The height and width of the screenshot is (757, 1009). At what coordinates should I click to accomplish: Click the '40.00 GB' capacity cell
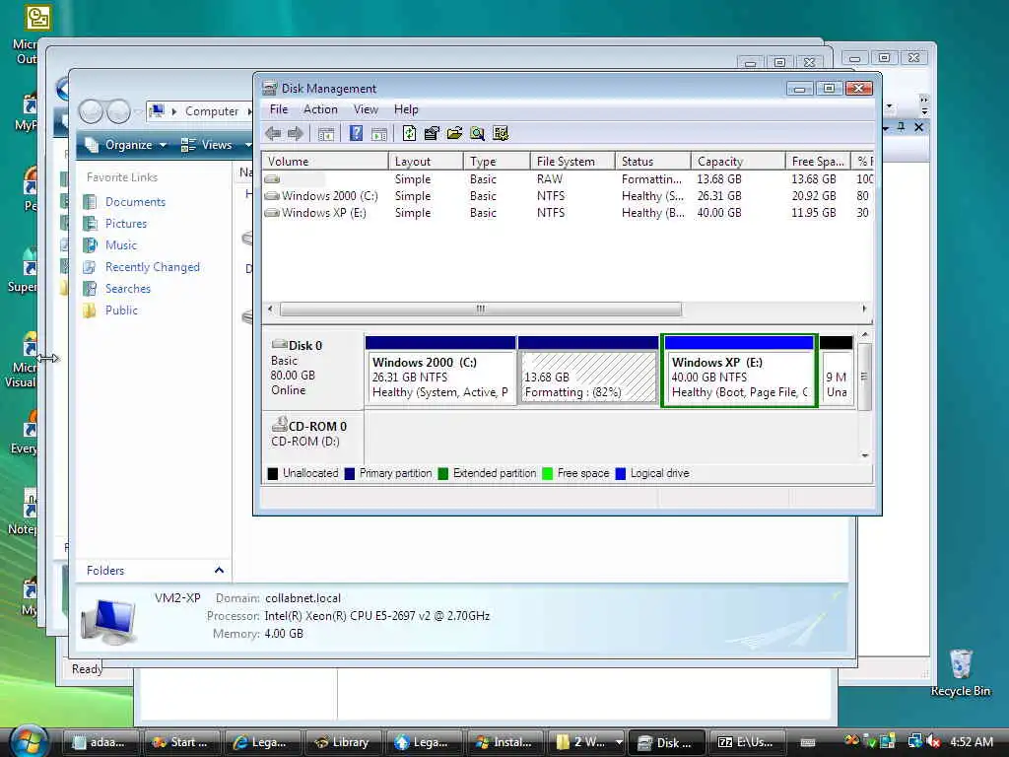click(x=718, y=213)
